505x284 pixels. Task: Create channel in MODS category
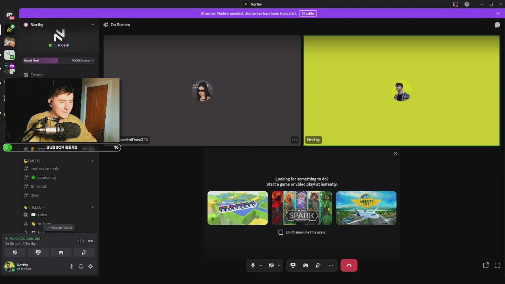coord(93,161)
